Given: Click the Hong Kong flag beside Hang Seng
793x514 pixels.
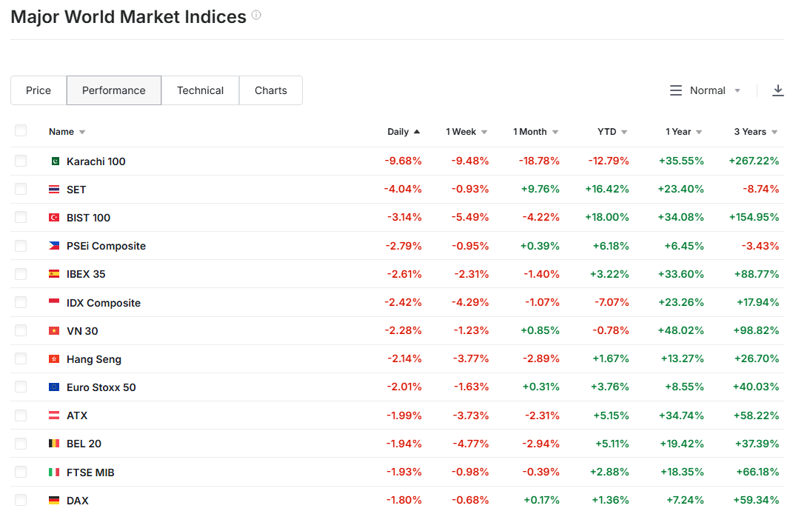Looking at the screenshot, I should coord(54,359).
